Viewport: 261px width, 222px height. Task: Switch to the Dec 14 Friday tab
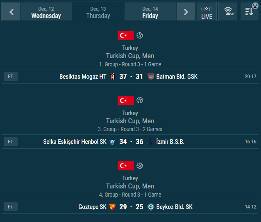coord(150,12)
